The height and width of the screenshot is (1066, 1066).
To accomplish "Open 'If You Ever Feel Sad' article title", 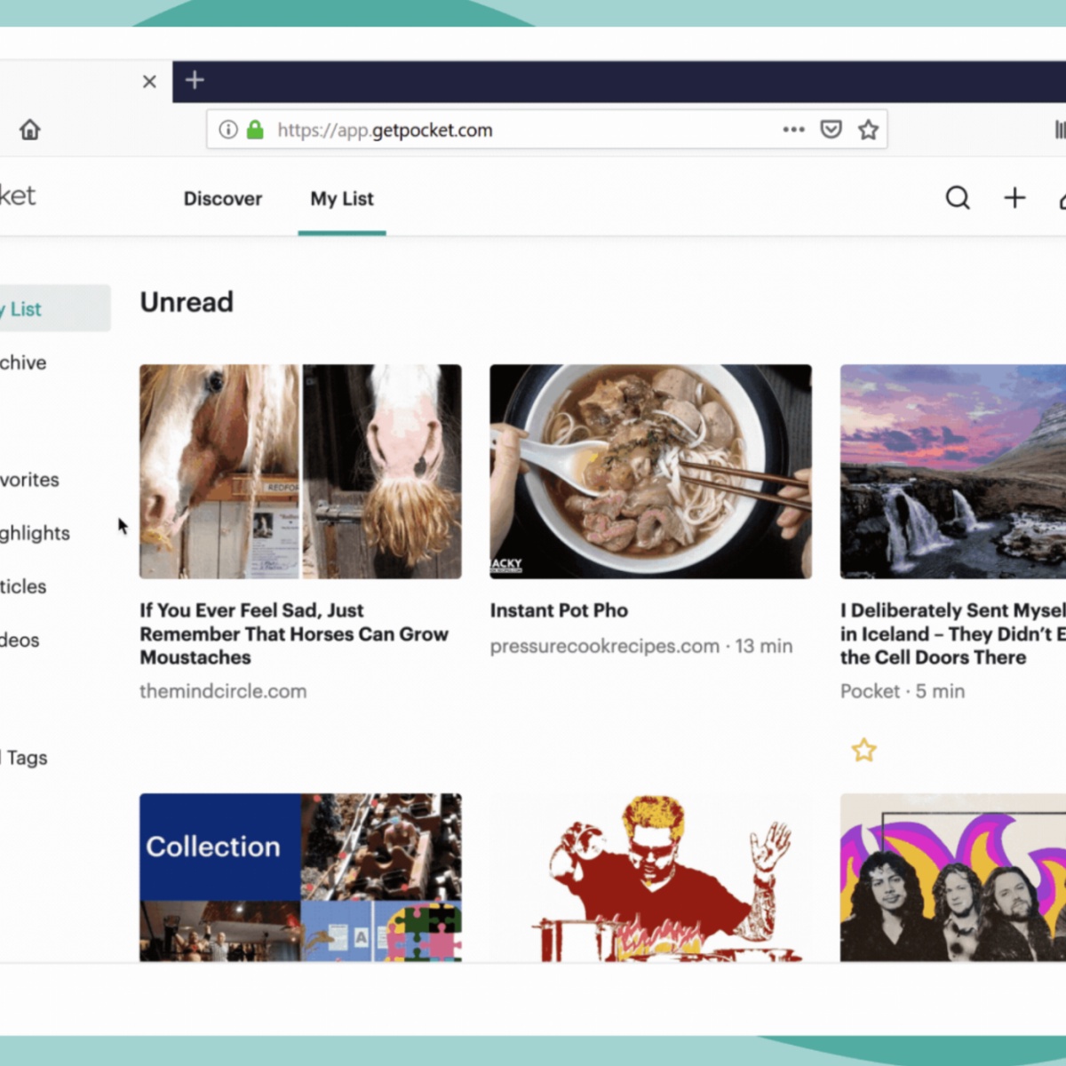I will point(294,633).
